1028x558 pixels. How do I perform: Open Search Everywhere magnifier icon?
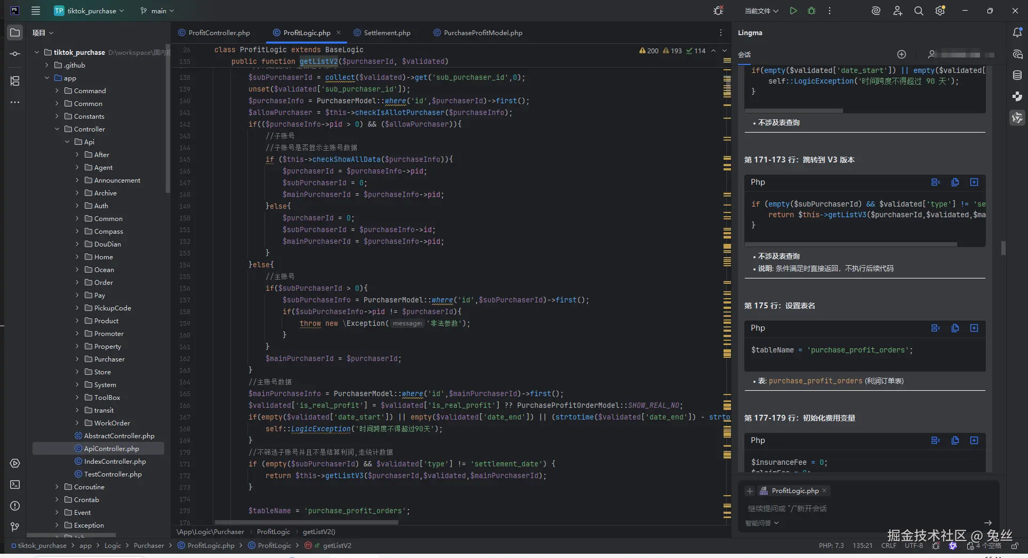[919, 11]
